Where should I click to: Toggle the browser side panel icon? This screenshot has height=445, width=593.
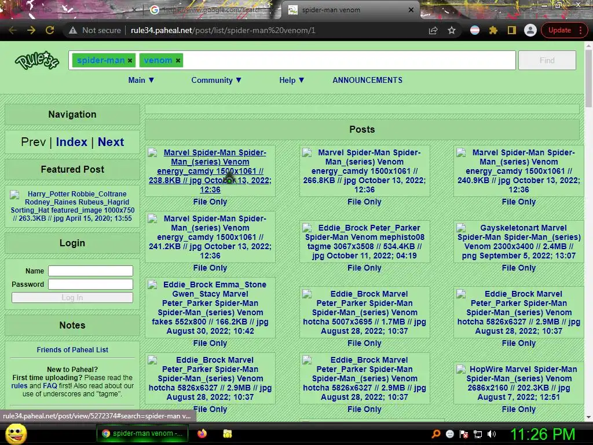pos(512,30)
